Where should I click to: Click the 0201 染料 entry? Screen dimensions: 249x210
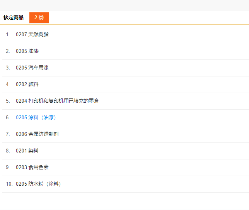click(x=27, y=151)
